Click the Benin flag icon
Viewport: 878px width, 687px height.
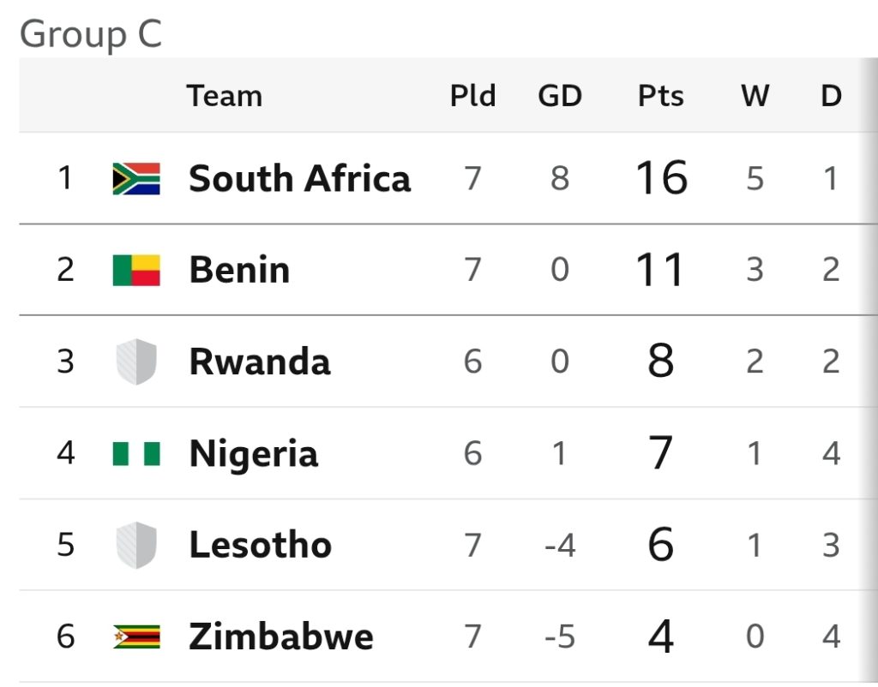coord(136,270)
